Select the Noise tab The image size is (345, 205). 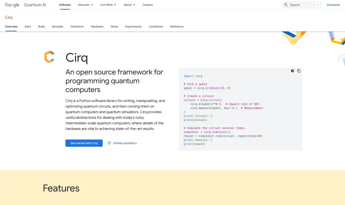(114, 27)
